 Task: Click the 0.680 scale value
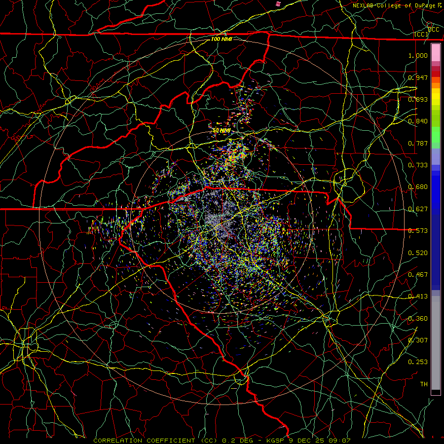pyautogui.click(x=418, y=187)
